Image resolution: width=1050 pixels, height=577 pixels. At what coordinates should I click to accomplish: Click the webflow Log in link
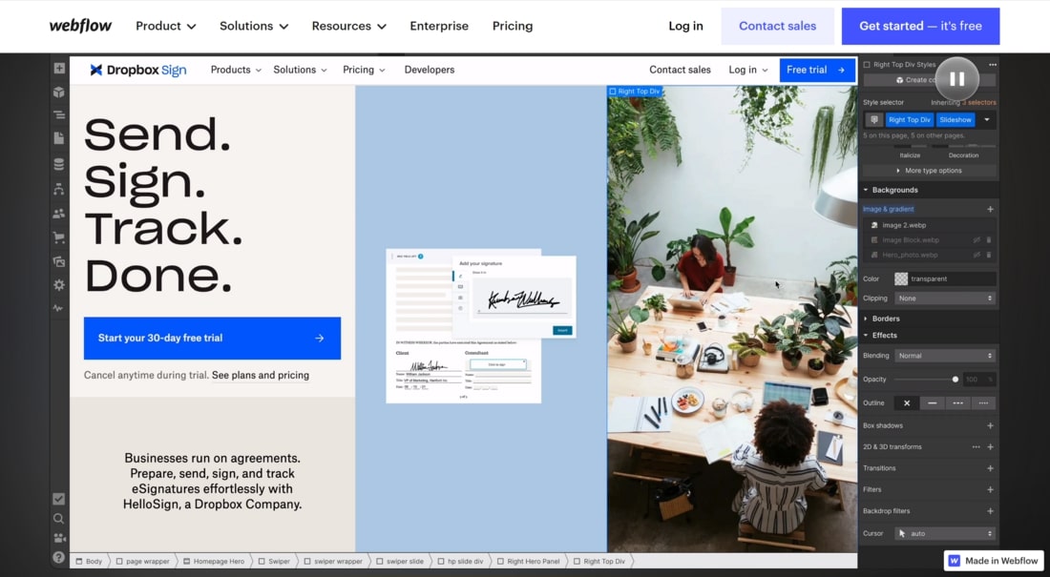click(685, 26)
